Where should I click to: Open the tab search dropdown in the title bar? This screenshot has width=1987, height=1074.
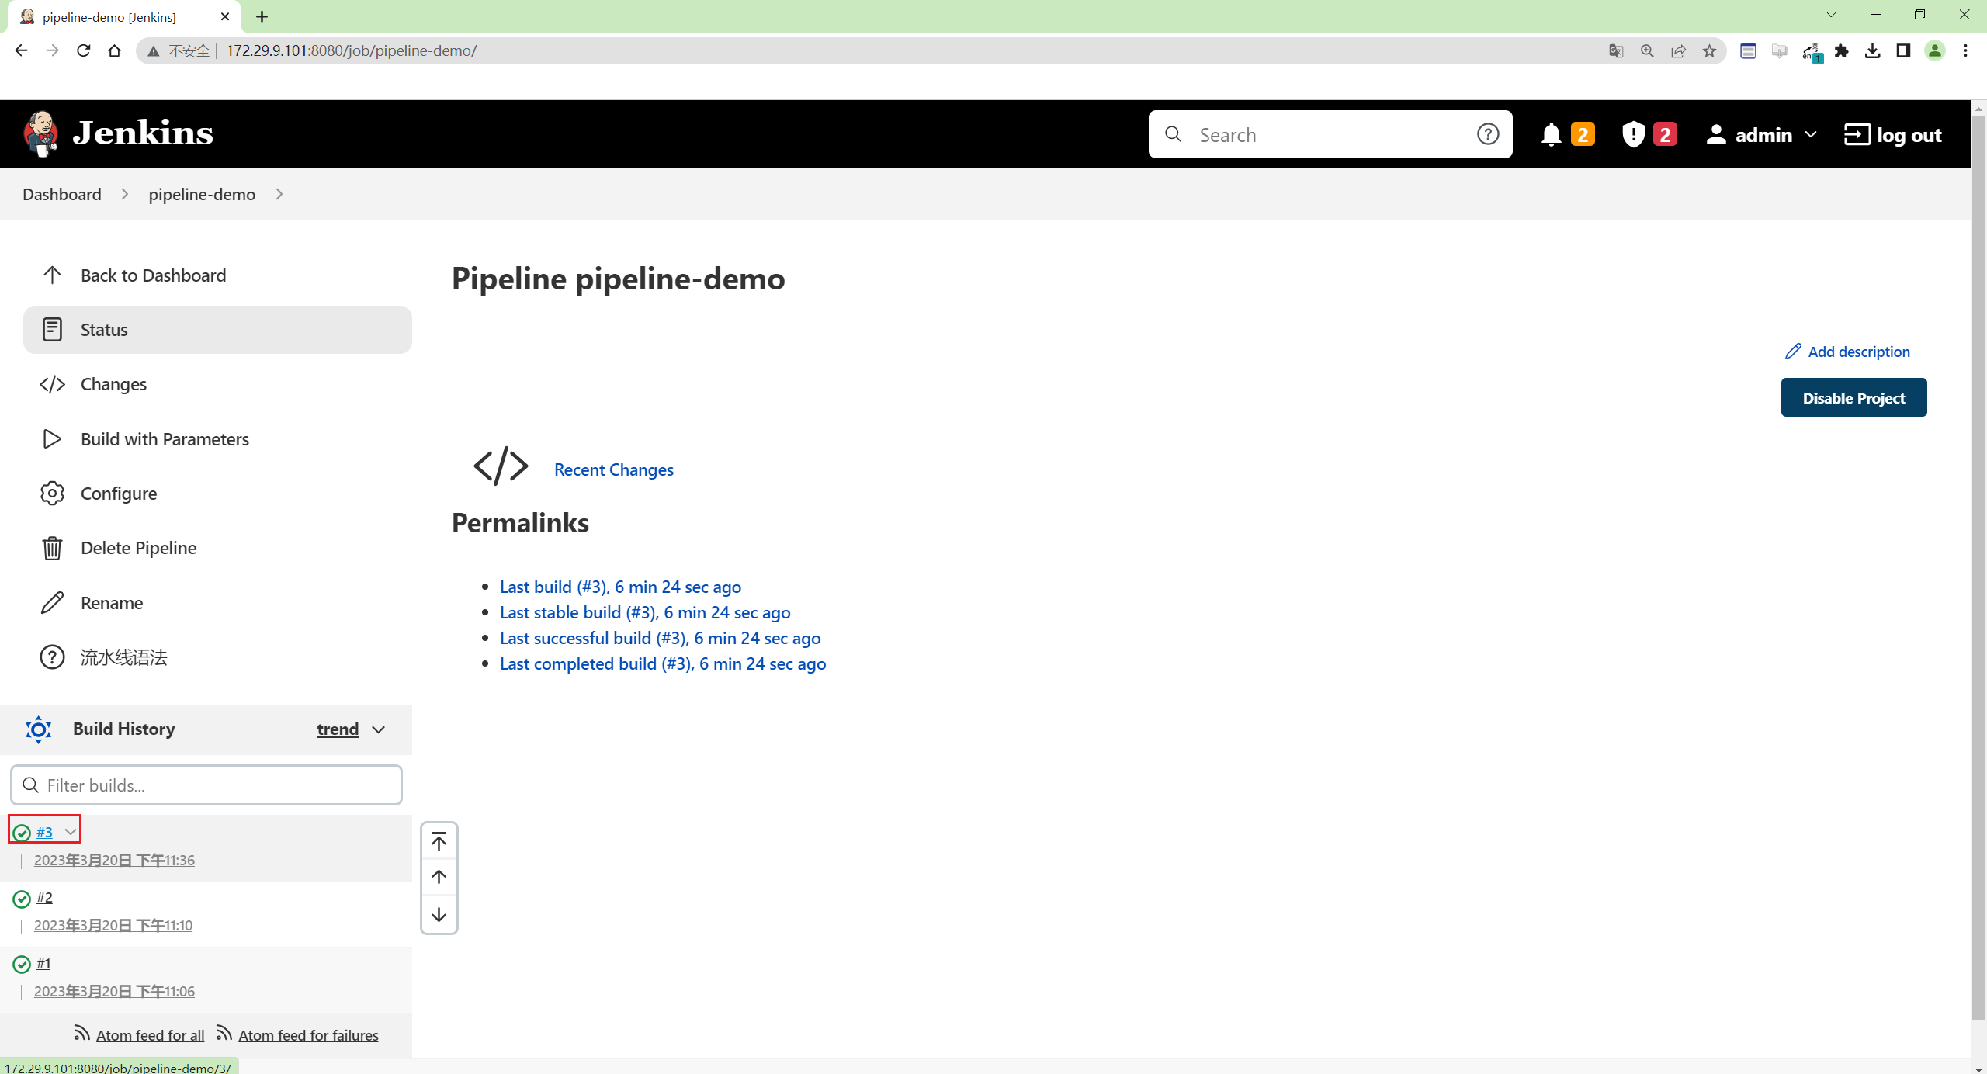tap(1831, 15)
